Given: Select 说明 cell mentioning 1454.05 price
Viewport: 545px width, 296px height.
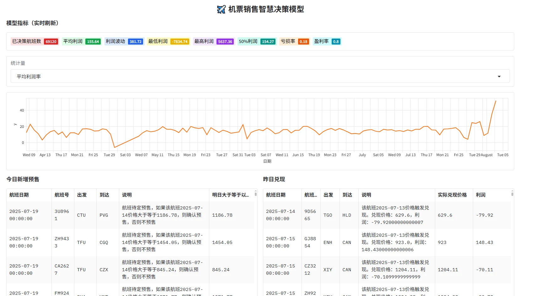Looking at the screenshot, I should pos(164,242).
